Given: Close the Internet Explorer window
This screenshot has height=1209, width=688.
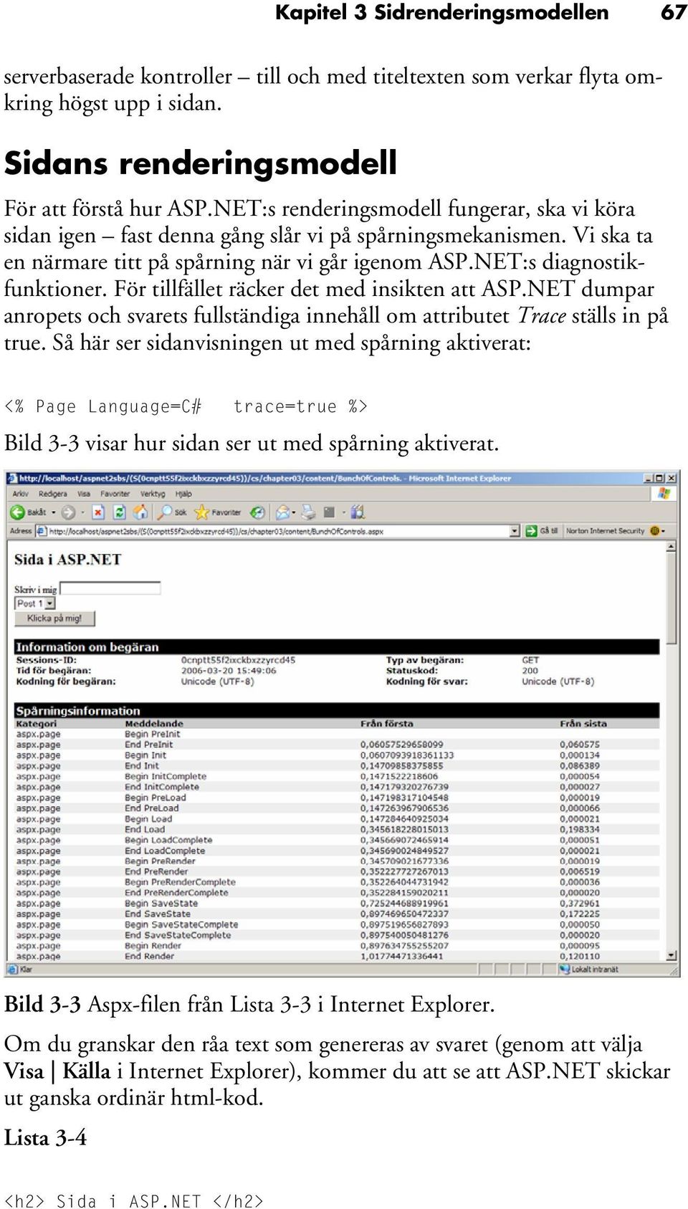Looking at the screenshot, I should point(672,478).
